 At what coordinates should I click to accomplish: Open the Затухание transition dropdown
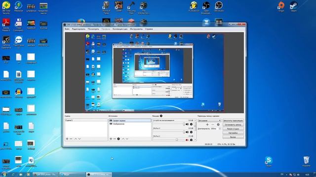pyautogui.click(x=209, y=120)
